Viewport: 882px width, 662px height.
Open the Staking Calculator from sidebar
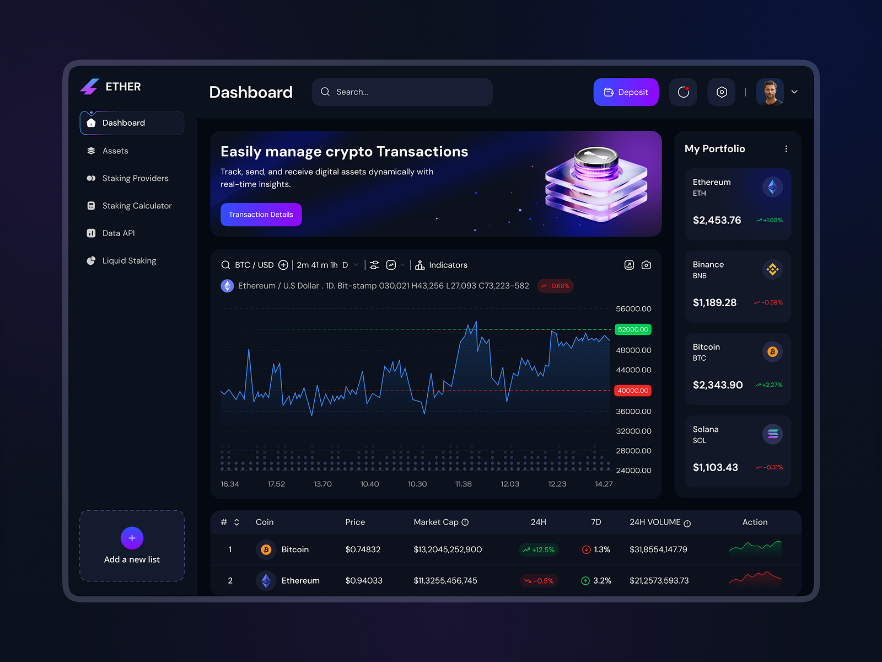(137, 205)
